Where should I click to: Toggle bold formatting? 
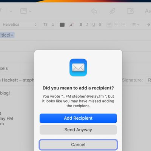click(x=81, y=25)
